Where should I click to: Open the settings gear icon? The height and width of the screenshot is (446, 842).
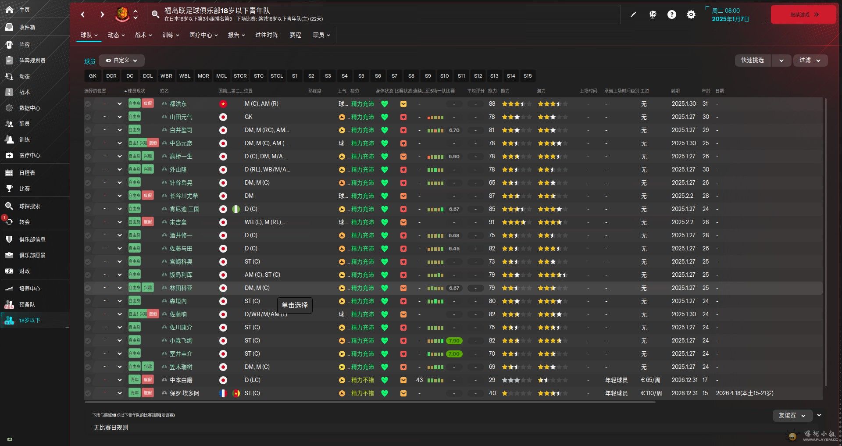[691, 14]
